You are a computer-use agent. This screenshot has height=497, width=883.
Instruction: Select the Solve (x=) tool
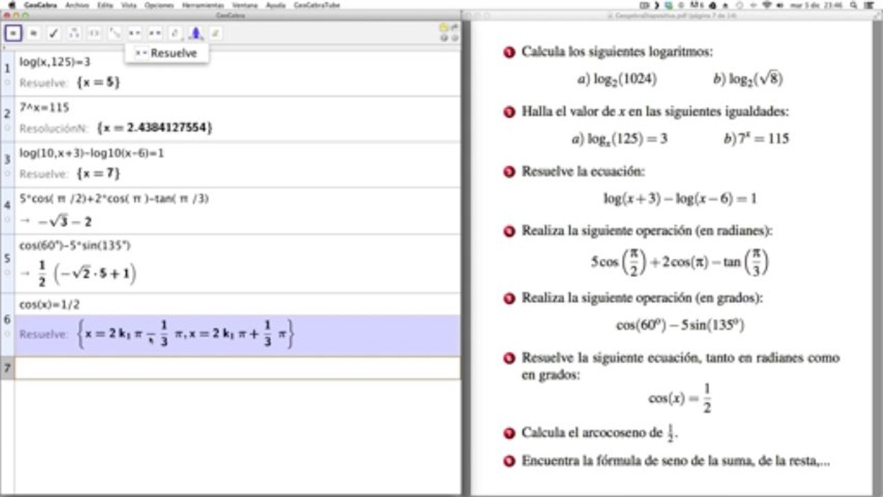pyautogui.click(x=135, y=32)
